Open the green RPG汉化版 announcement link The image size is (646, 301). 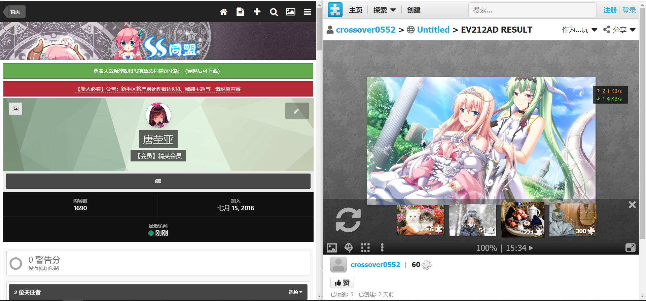pos(157,71)
